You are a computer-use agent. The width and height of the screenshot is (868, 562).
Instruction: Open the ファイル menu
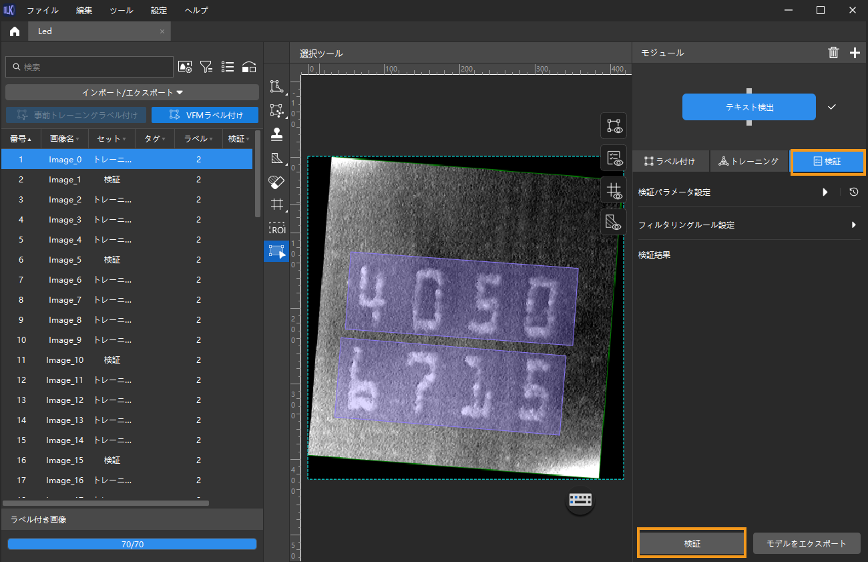(x=42, y=10)
